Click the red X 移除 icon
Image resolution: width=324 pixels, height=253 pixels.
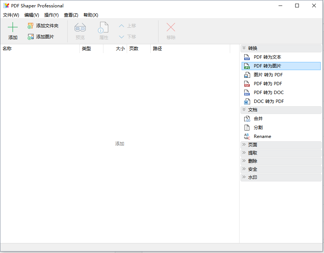point(171,27)
